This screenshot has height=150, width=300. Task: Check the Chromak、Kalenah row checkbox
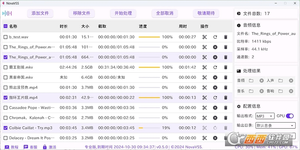(x=6, y=118)
